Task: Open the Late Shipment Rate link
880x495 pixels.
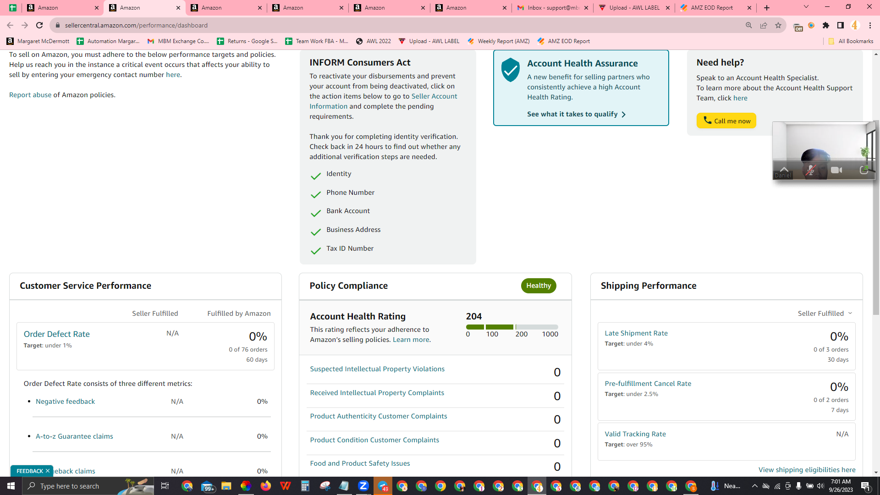Action: click(636, 333)
